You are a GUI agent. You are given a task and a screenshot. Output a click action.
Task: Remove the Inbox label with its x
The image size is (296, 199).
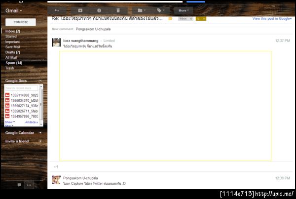(x=191, y=19)
